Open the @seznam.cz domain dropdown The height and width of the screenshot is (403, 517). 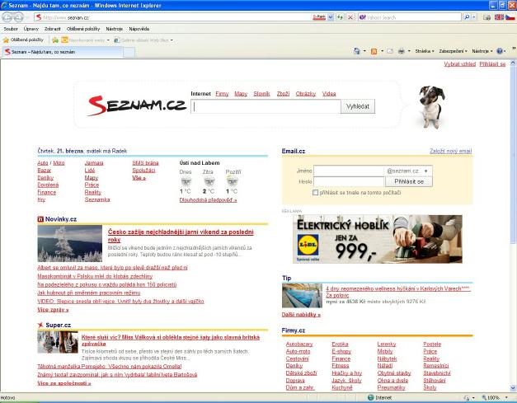click(408, 171)
